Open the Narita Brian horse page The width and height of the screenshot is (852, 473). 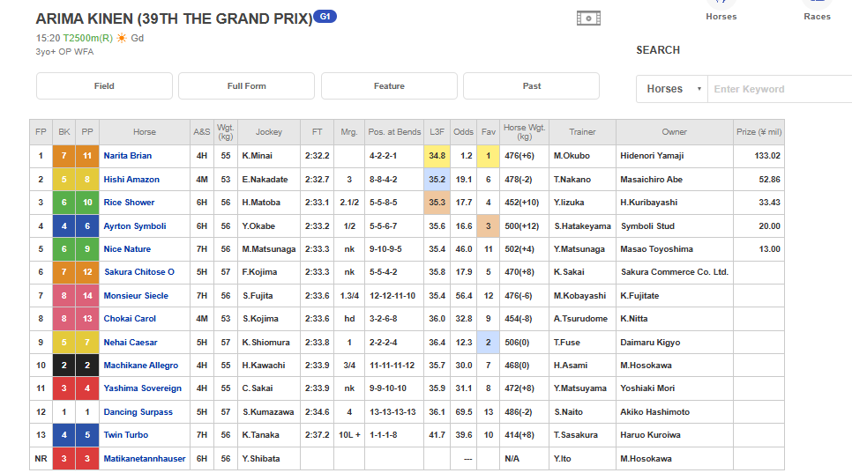tap(128, 156)
